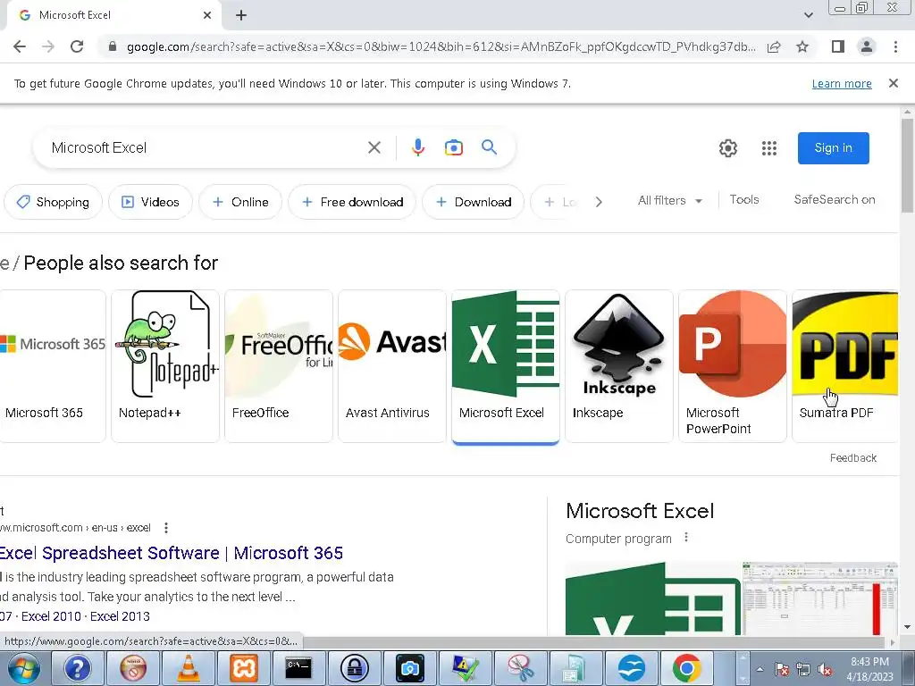Click the vertical page scrollbar thumb
The image size is (915, 686).
point(907,165)
